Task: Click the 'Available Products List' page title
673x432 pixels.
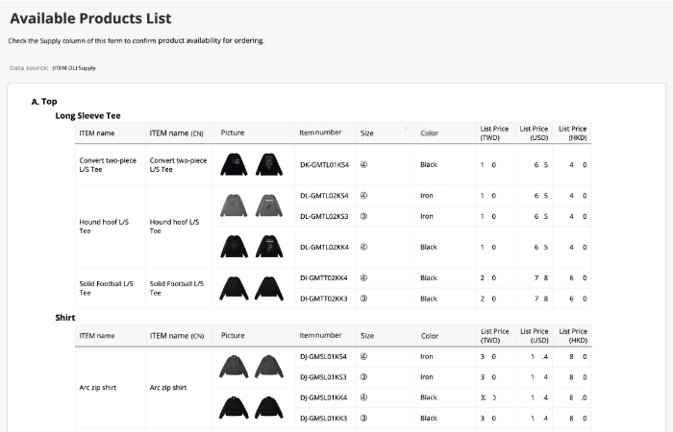Action: coord(90,18)
